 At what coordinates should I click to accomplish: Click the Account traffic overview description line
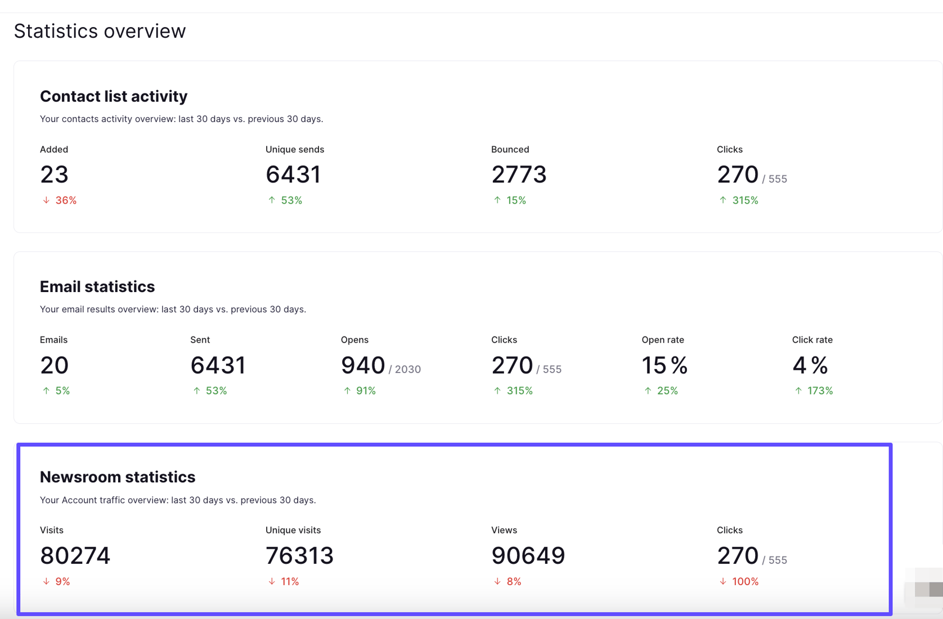(178, 500)
